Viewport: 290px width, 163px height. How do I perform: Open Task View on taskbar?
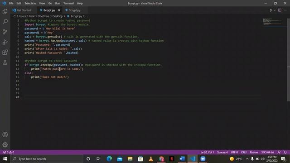[x=98, y=159]
